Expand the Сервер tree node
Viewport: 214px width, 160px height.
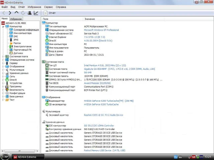(3, 63)
